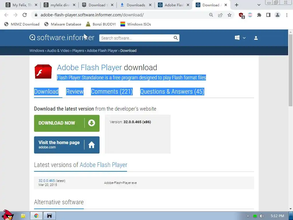This screenshot has height=220, width=293.
Task: Click the cat face taskbar icon
Action: coord(49,216)
